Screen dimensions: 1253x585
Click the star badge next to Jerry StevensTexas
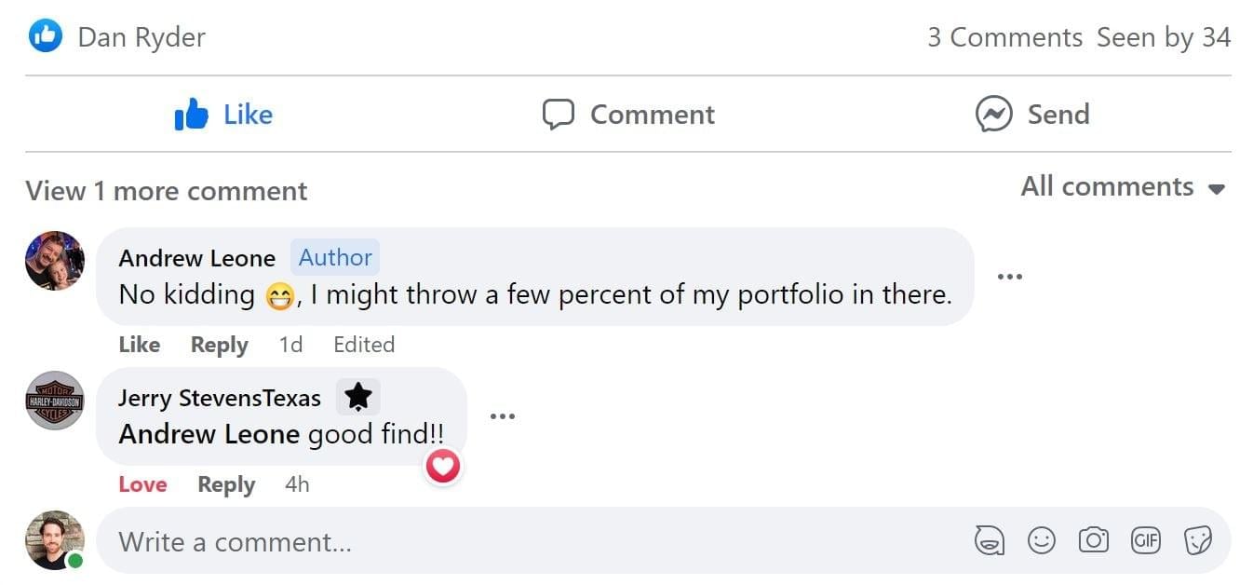click(x=358, y=398)
